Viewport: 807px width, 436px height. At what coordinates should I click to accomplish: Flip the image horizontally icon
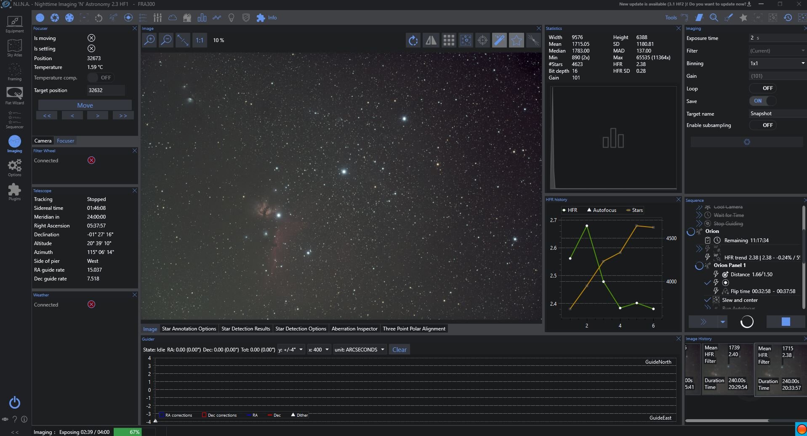pyautogui.click(x=431, y=40)
